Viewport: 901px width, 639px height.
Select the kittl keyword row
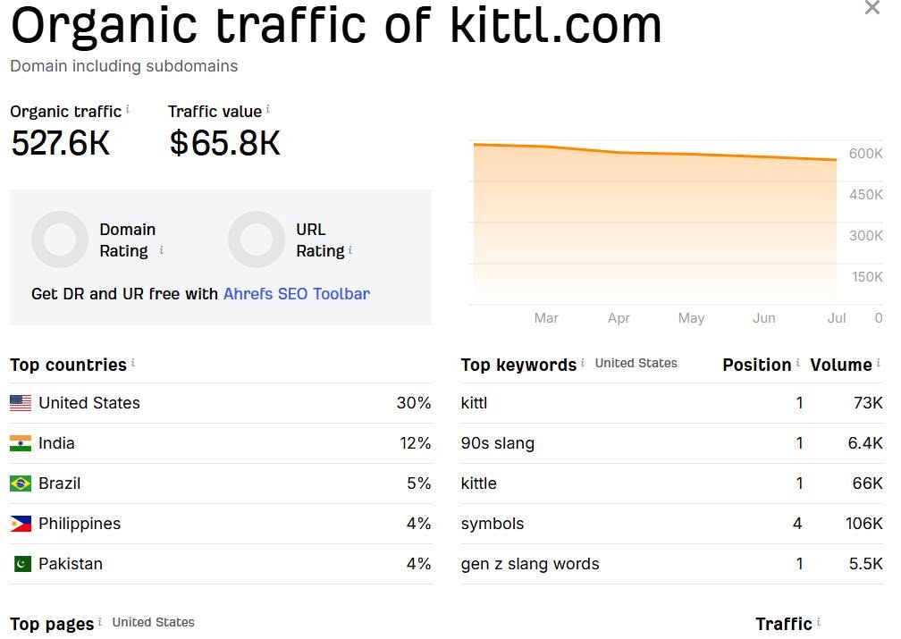[672, 403]
